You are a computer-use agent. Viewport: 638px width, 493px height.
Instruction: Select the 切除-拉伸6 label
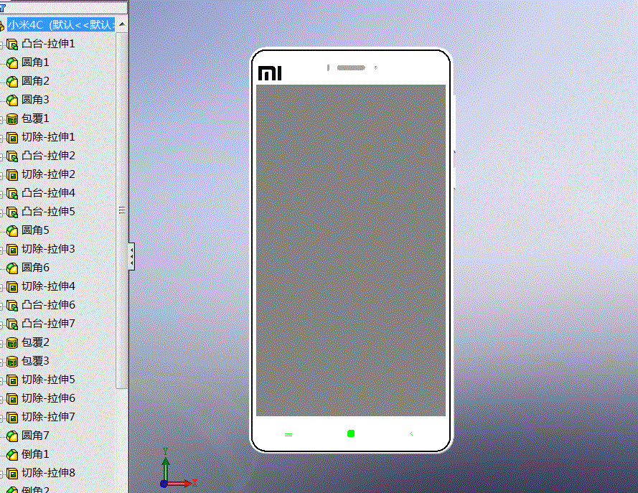coord(48,398)
